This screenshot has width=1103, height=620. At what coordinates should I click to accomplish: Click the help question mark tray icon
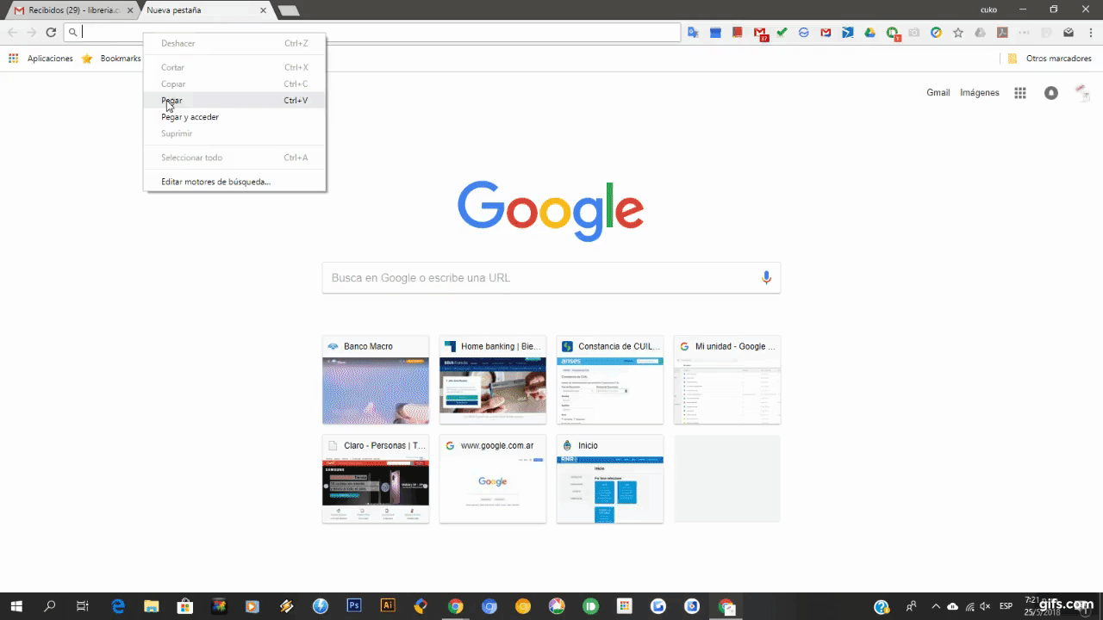[x=882, y=606]
